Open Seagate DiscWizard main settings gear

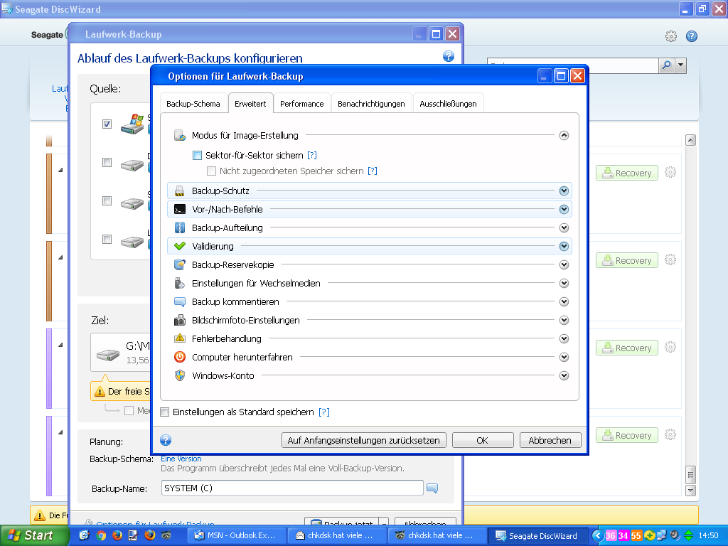(x=671, y=36)
